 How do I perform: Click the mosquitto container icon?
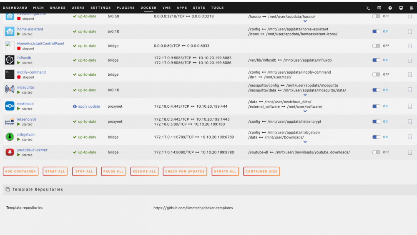pyautogui.click(x=10, y=90)
